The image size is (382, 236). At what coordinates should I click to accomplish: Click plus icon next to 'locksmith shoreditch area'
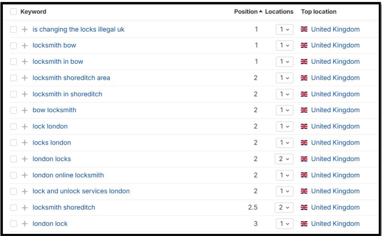[x=24, y=78]
